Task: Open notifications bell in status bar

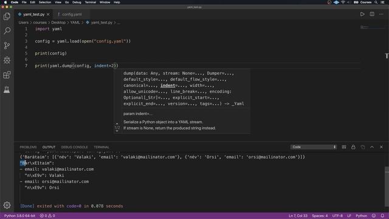Action: point(382,216)
